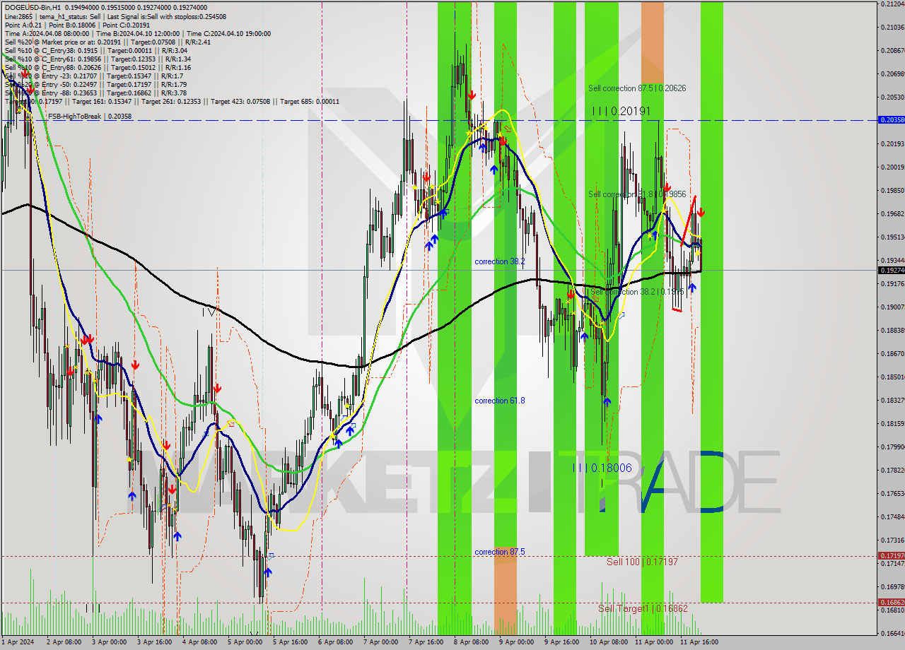Click the '5 Apr 16:00' time axis label
This screenshot has height=650, width=905.
[291, 642]
